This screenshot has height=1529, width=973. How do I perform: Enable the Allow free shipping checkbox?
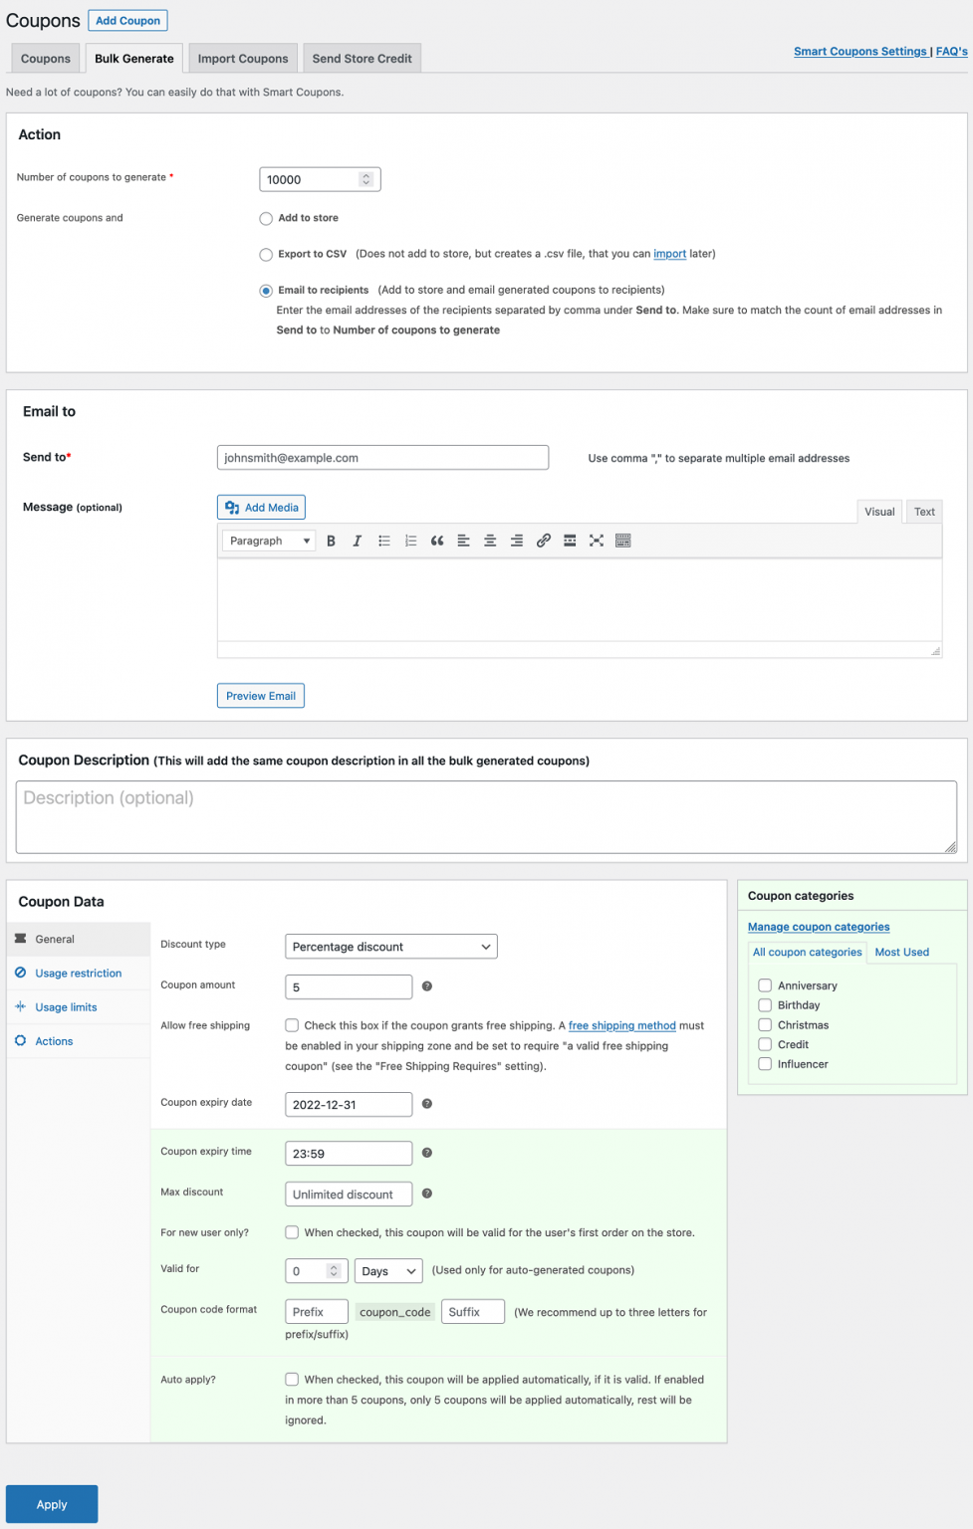coord(292,1025)
